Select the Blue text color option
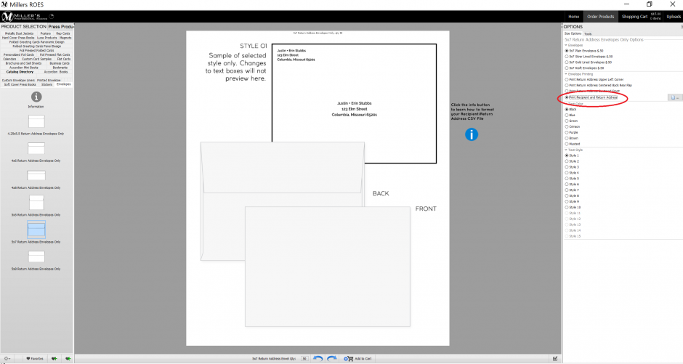683x364 pixels. coord(570,116)
